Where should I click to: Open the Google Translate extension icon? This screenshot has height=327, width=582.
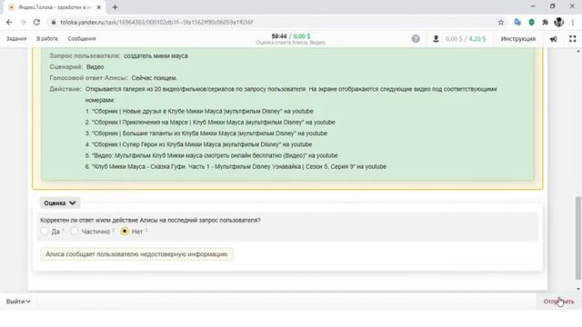tap(517, 22)
